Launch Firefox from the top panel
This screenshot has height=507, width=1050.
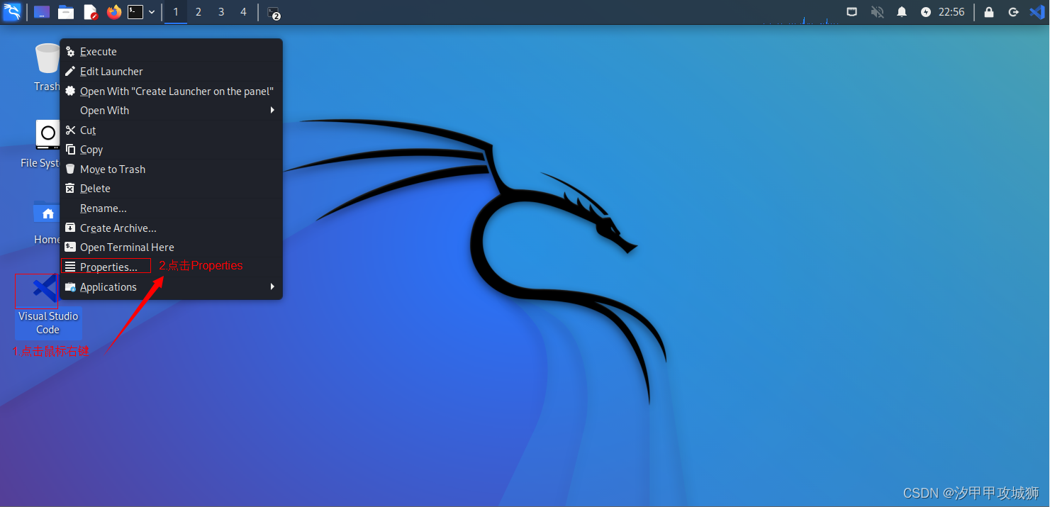[113, 12]
